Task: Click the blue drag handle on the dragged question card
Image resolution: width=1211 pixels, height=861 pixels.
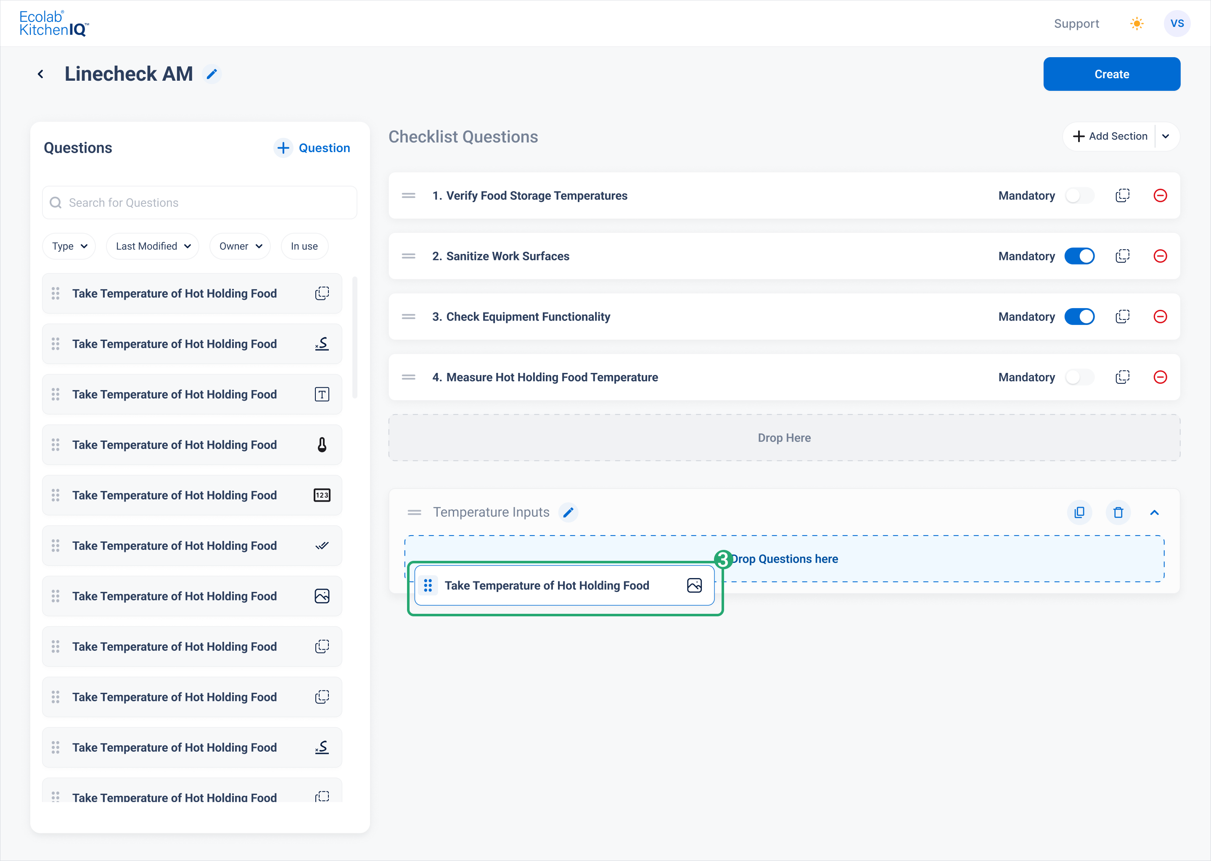Action: point(428,585)
